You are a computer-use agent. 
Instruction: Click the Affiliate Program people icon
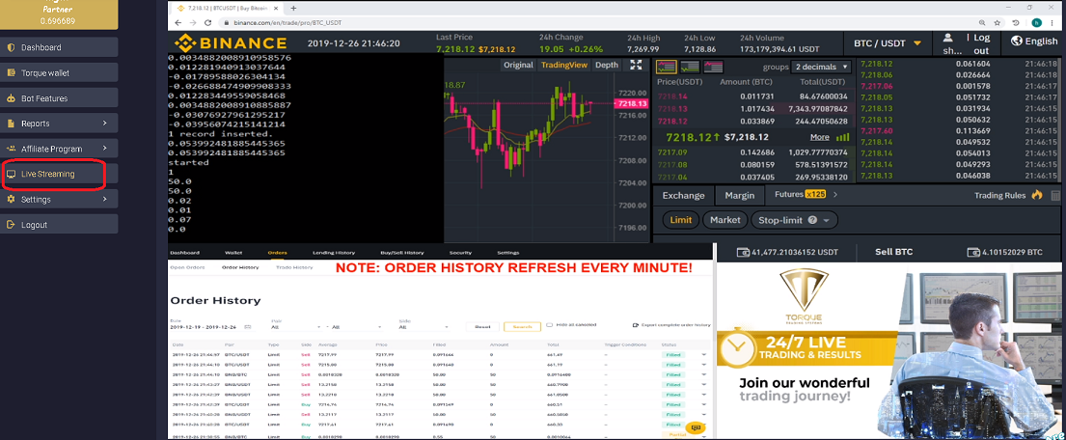tap(11, 149)
